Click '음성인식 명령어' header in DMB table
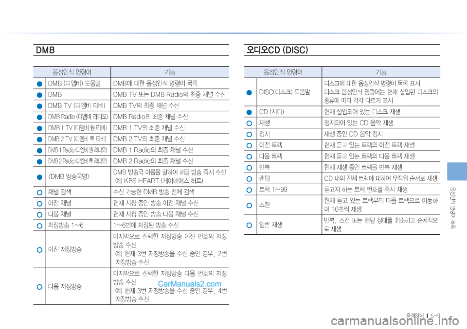Viewport: 467px width, 329px height. 72,72
